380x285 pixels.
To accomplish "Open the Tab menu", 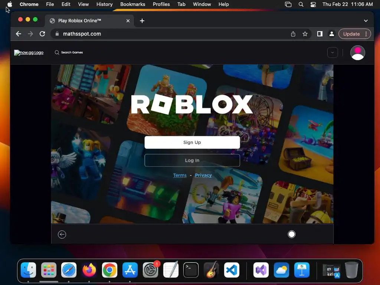I will click(x=181, y=4).
